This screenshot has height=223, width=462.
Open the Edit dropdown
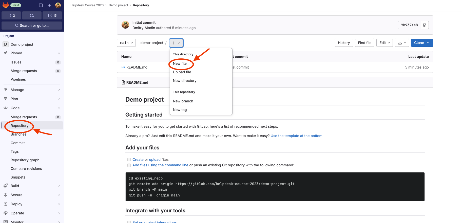[384, 43]
